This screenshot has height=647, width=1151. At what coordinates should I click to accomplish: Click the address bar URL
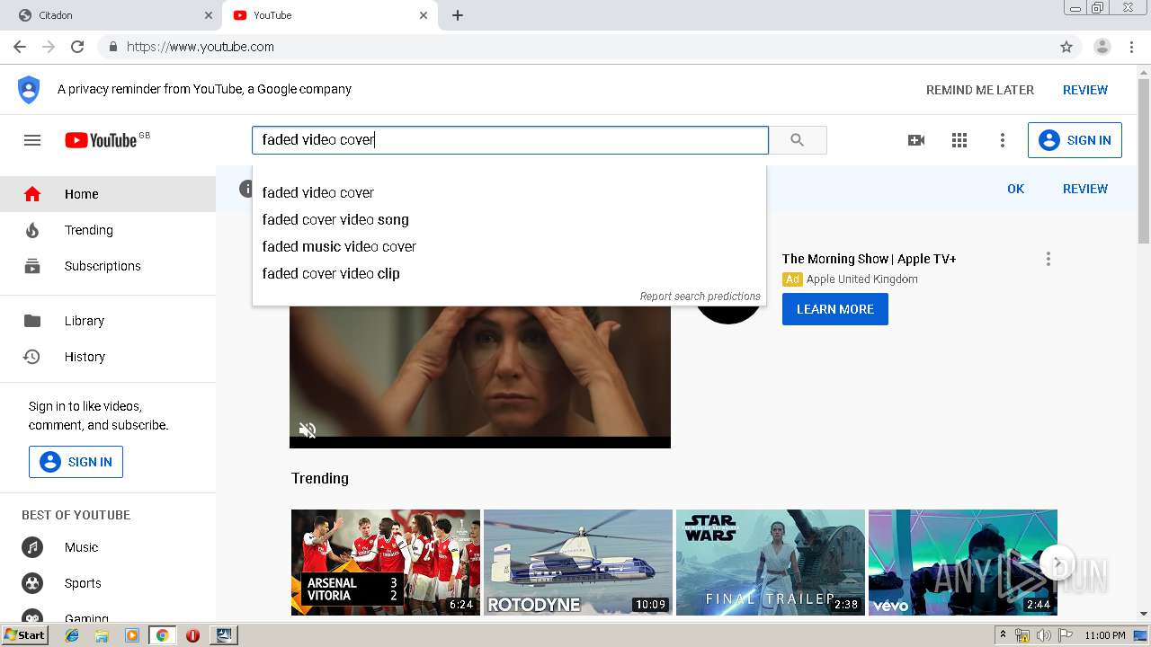201,47
